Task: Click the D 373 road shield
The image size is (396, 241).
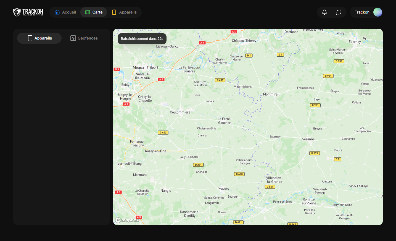Action: [x=315, y=153]
